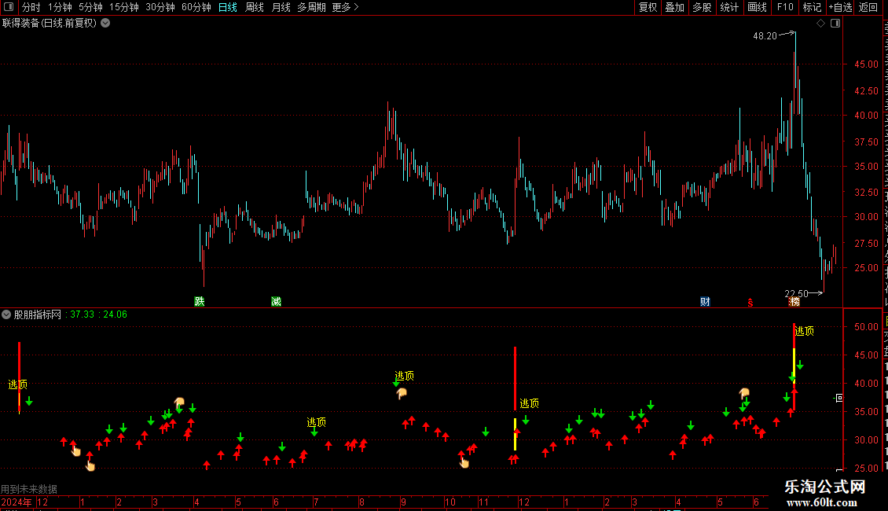Click the diamond icon above the chart
Screen dimensions: 888x511
tap(820, 24)
